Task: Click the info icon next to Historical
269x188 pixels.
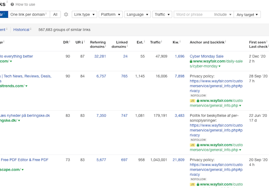Action: pyautogui.click(x=31, y=30)
